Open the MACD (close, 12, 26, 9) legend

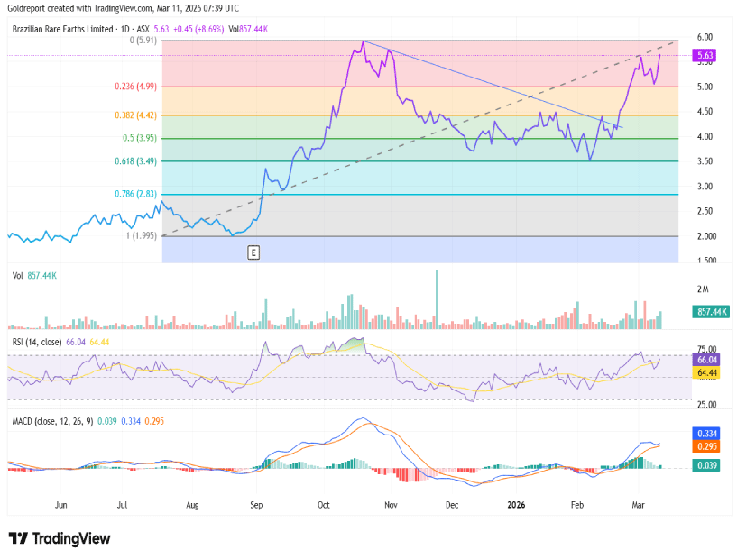point(56,421)
